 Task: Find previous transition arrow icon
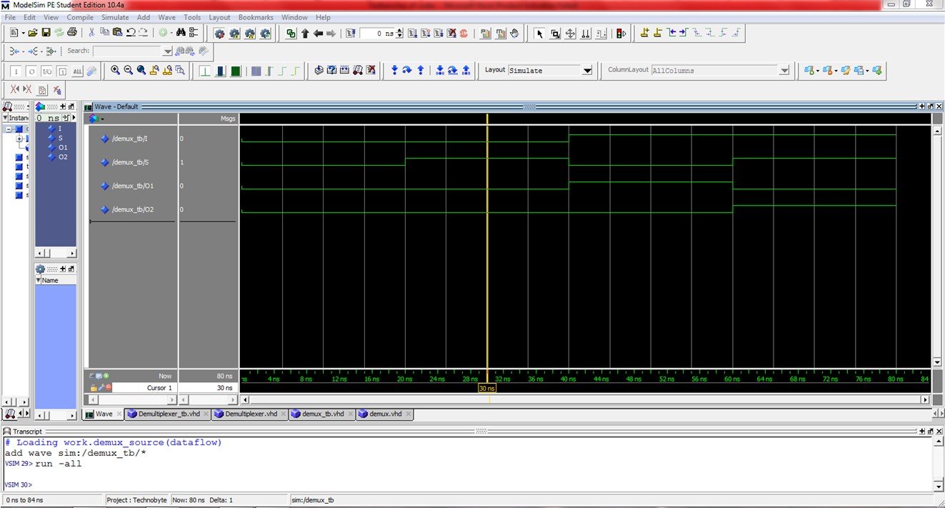point(670,33)
